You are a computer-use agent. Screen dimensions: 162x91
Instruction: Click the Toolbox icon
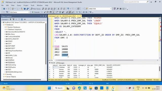coord(120,9)
